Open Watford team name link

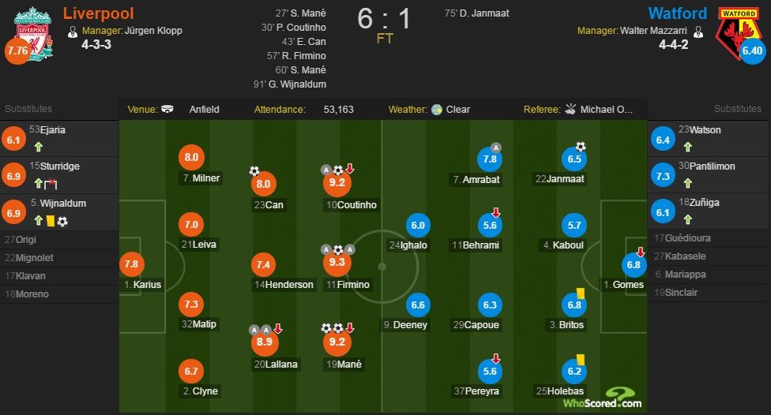(677, 13)
